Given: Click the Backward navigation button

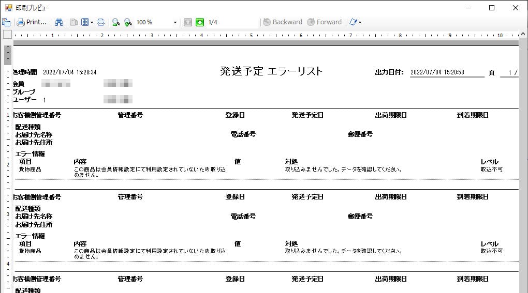Looking at the screenshot, I should pyautogui.click(x=283, y=22).
